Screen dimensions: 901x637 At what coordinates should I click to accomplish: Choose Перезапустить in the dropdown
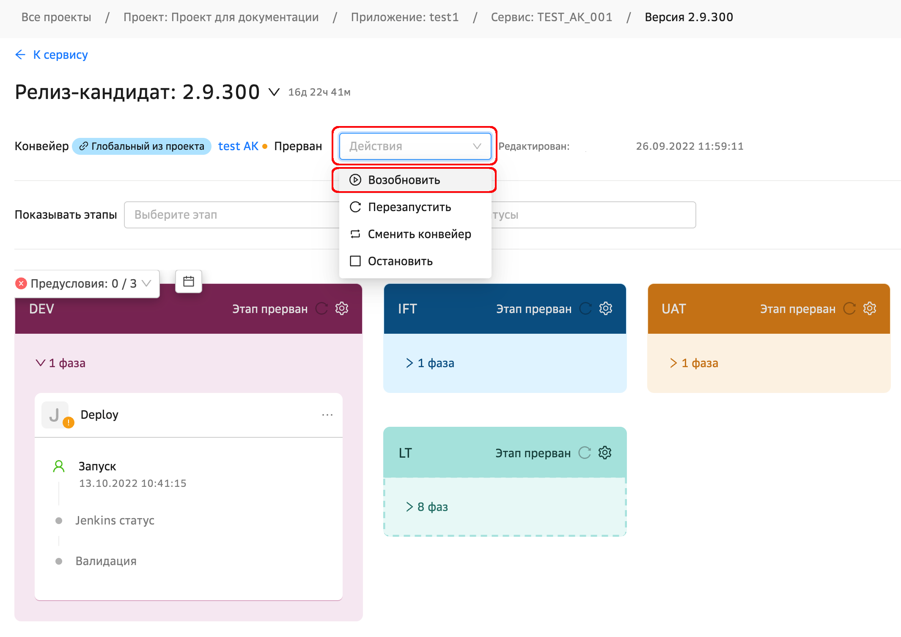pyautogui.click(x=409, y=207)
